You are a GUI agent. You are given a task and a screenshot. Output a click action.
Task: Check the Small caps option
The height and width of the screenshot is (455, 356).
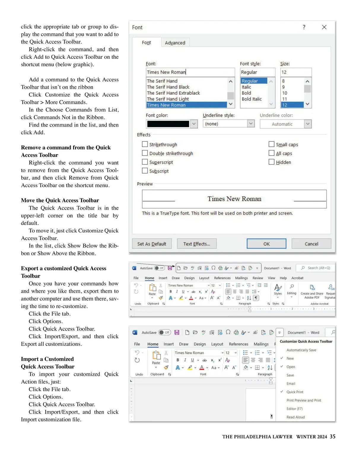click(271, 144)
